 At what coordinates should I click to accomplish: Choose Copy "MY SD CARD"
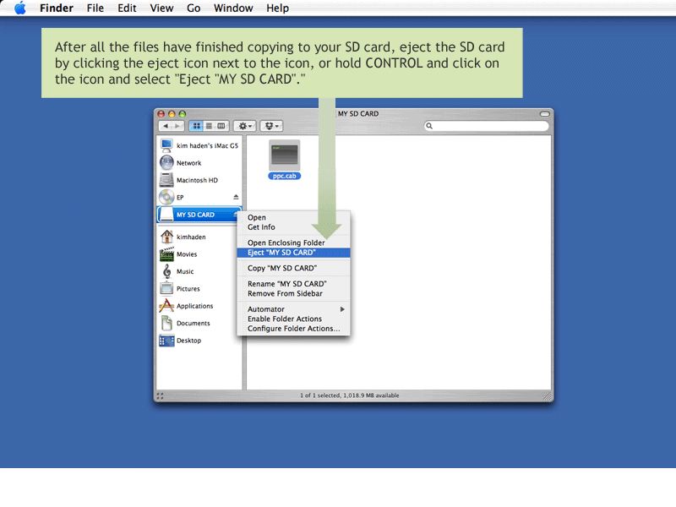293,268
